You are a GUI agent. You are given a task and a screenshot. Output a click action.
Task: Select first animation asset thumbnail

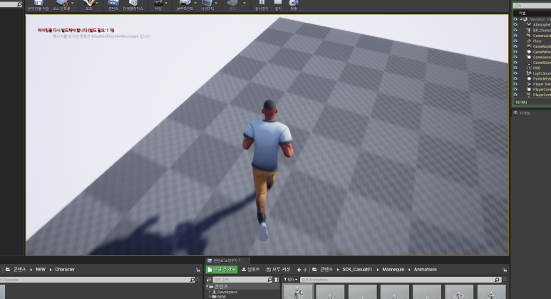coord(298,292)
